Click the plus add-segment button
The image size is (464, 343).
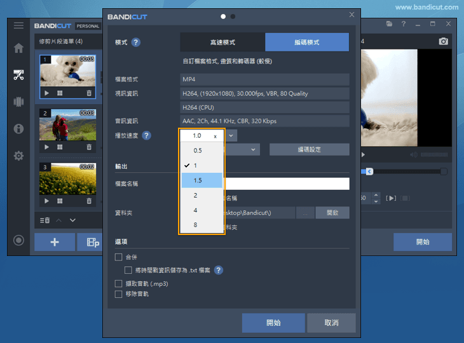55,242
